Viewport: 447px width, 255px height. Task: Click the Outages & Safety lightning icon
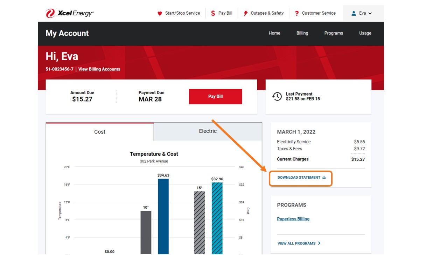pyautogui.click(x=245, y=13)
